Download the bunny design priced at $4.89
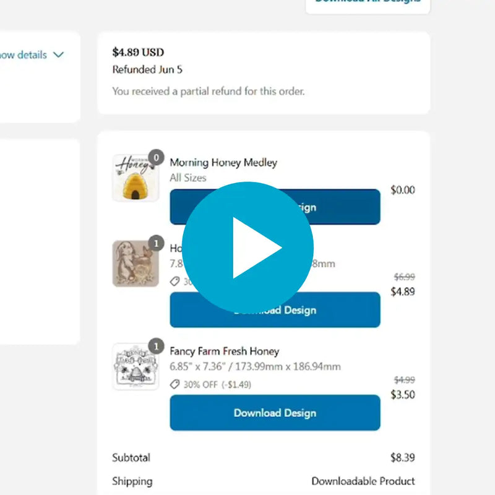 [x=275, y=310]
